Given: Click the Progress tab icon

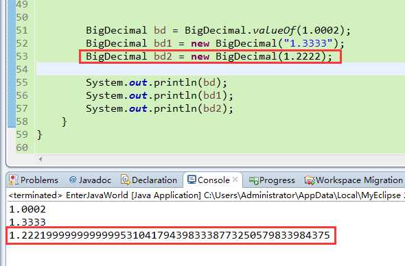Looking at the screenshot, I should tap(254, 180).
